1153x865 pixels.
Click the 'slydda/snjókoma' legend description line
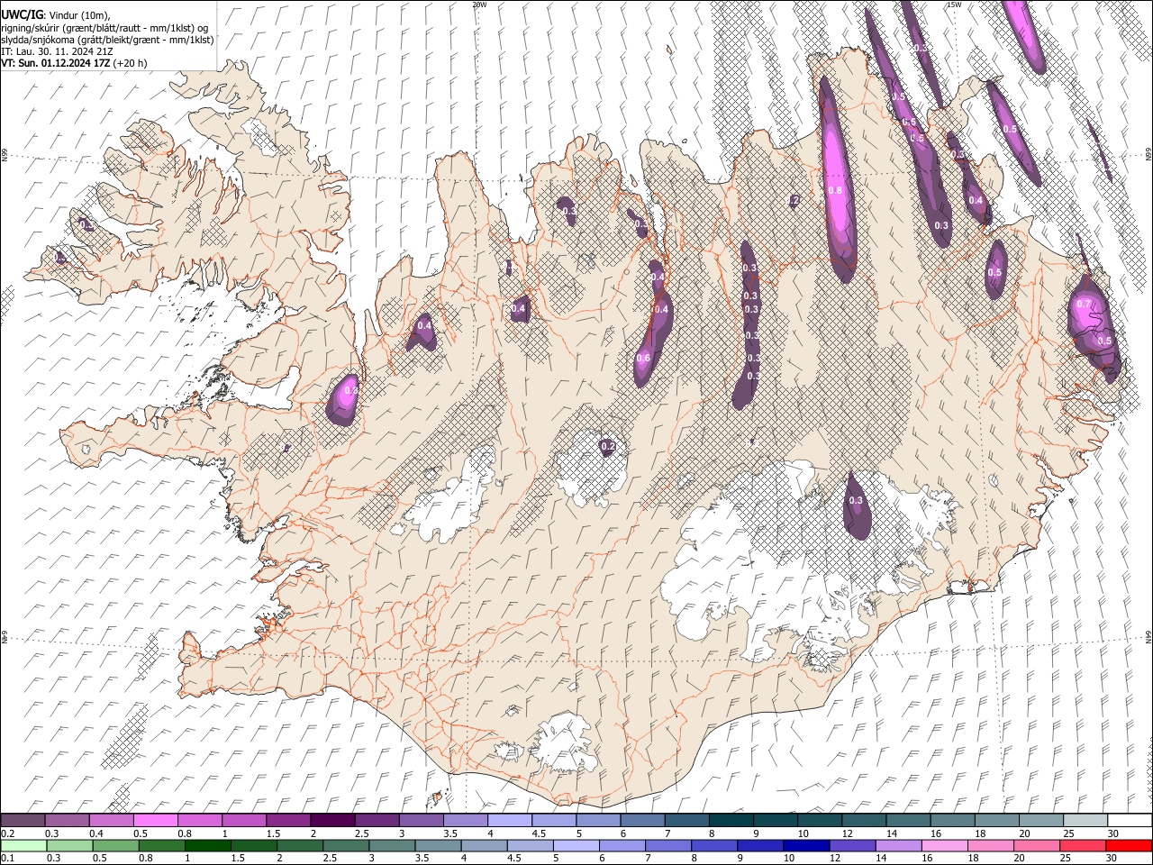107,40
